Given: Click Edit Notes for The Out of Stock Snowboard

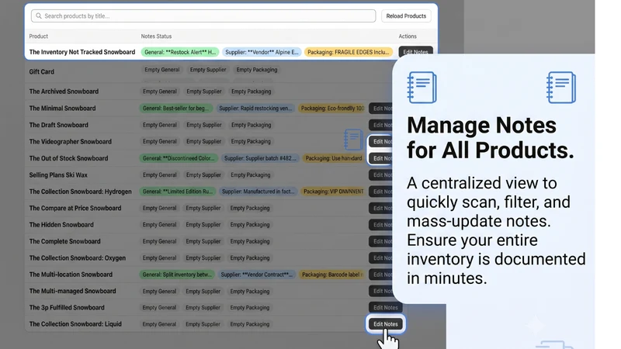Looking at the screenshot, I should point(380,158).
